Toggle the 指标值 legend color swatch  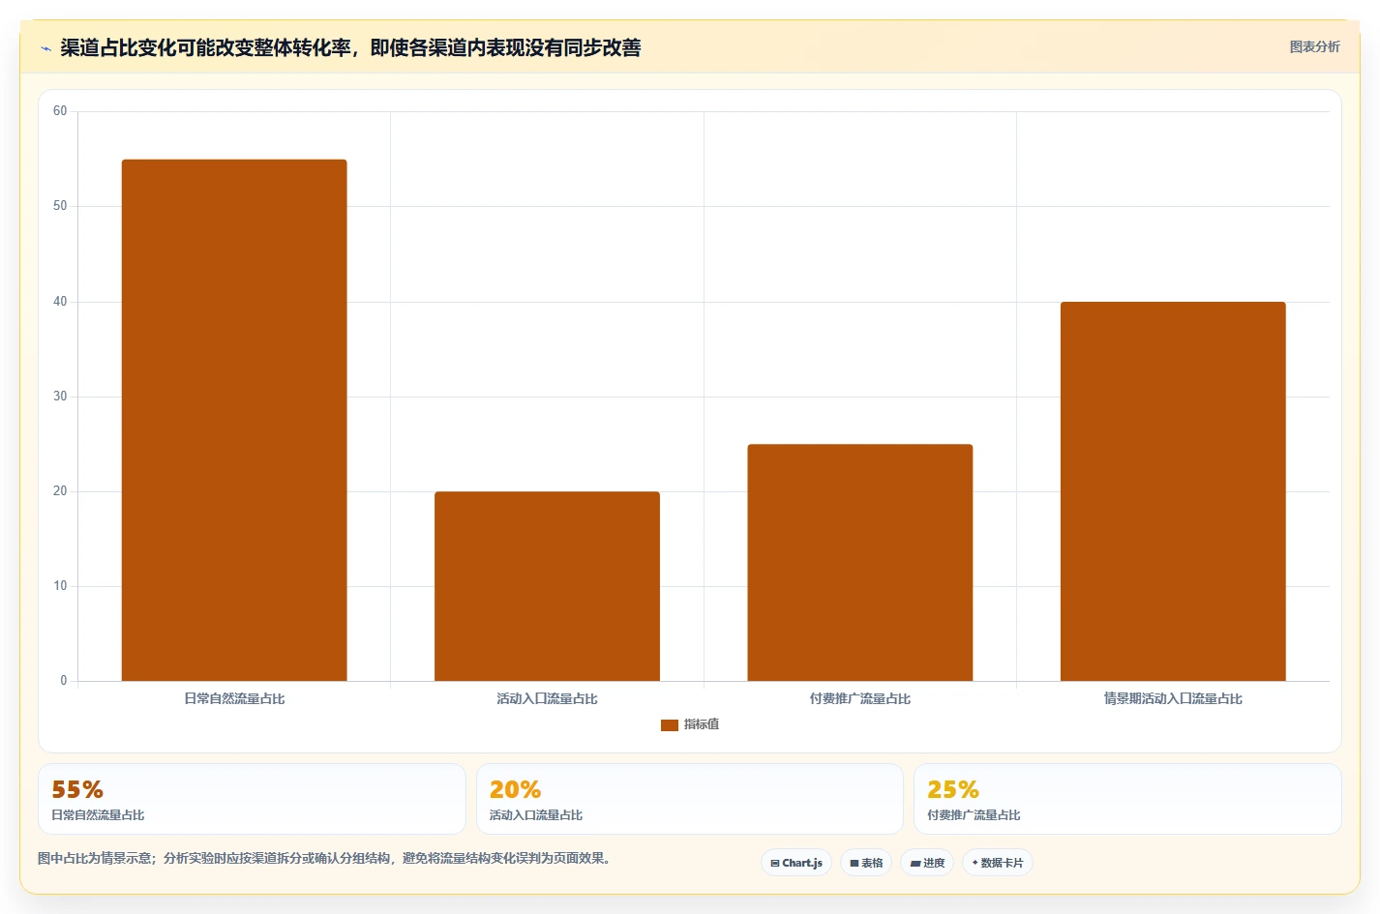pos(670,724)
